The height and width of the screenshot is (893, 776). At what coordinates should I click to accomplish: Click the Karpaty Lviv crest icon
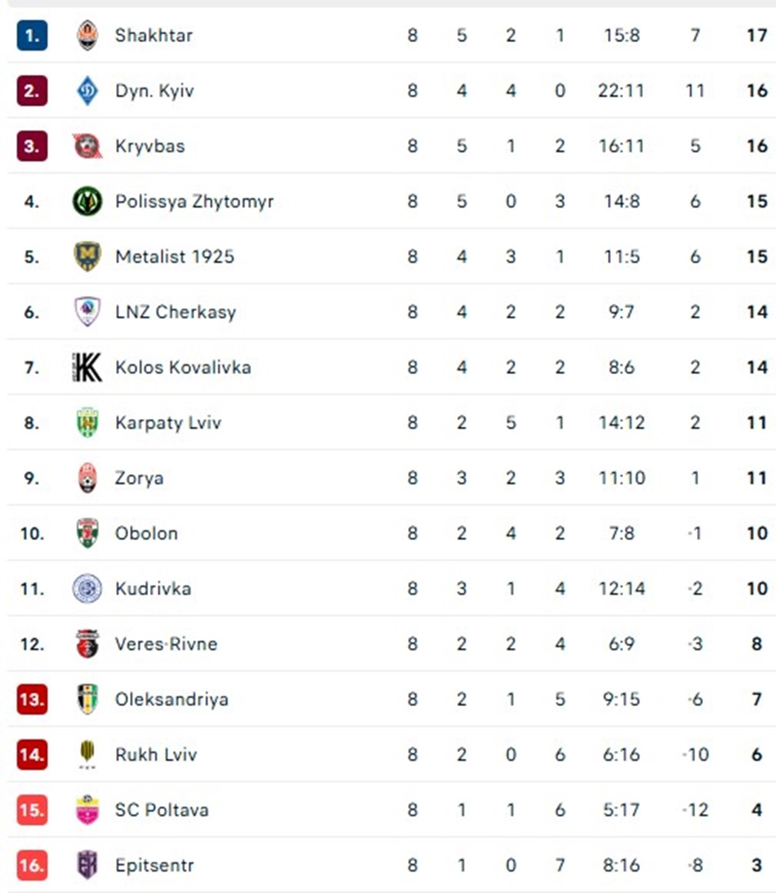[87, 423]
